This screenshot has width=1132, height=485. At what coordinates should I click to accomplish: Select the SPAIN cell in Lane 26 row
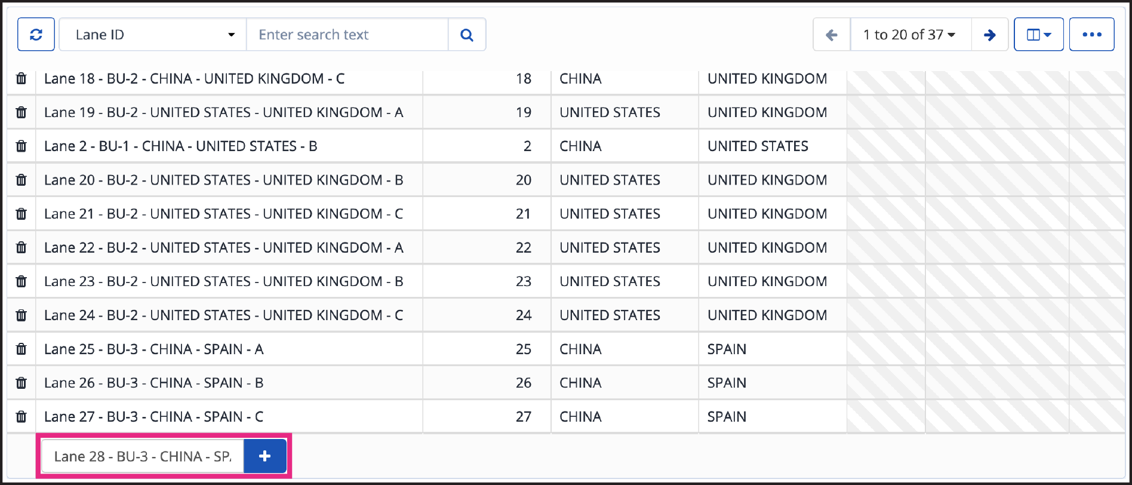tap(773, 383)
